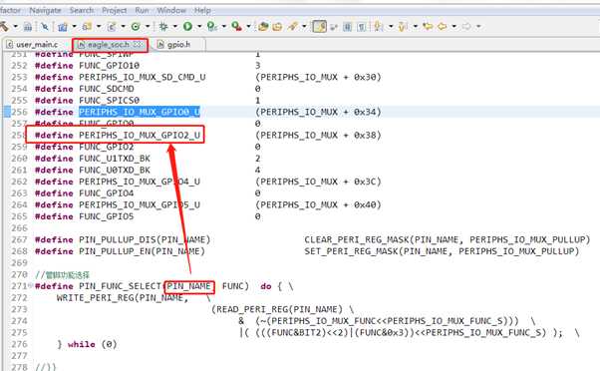This screenshot has height=371, width=600.
Task: Click the Search pencil icon
Action: pyautogui.click(x=293, y=26)
